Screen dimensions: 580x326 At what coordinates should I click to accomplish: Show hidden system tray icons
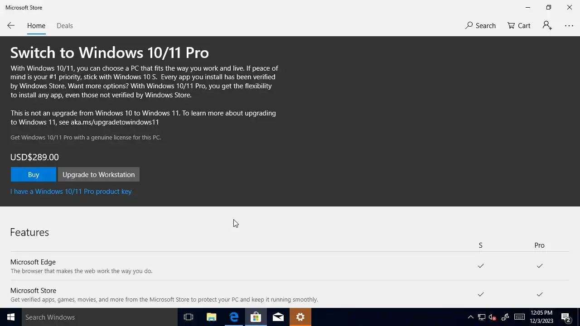(470, 317)
